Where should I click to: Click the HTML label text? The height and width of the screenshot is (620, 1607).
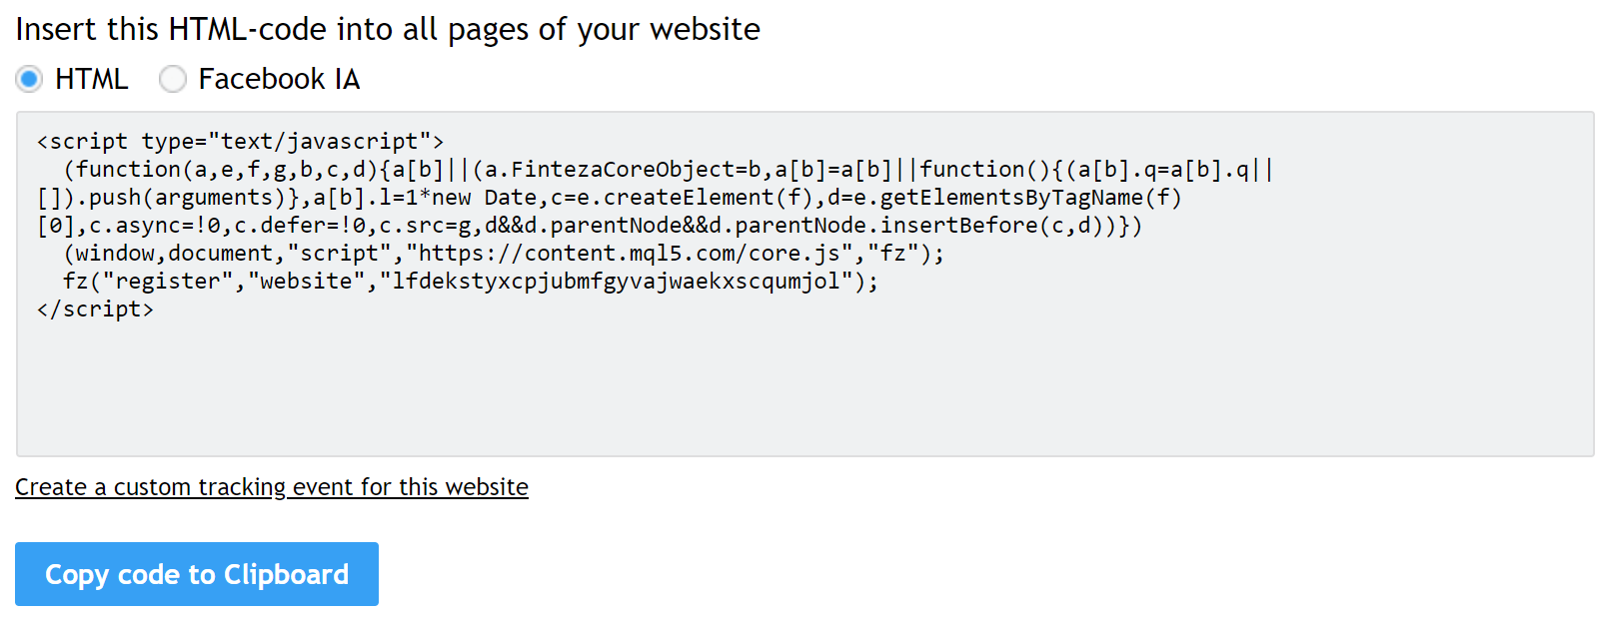click(92, 79)
